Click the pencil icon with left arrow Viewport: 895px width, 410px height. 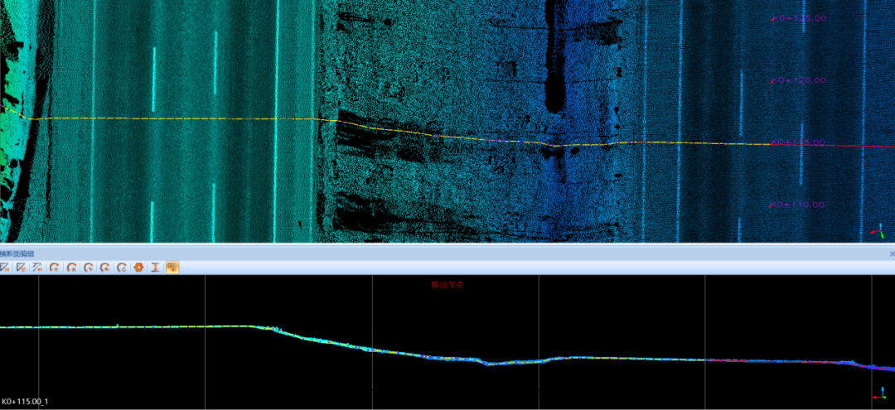pos(4,268)
